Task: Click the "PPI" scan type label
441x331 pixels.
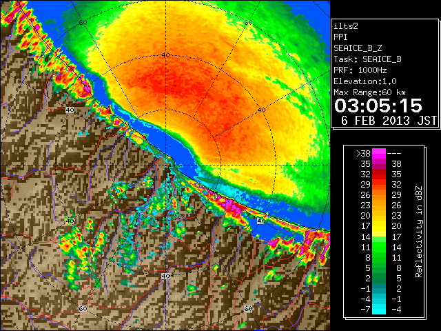Action: tap(340, 37)
